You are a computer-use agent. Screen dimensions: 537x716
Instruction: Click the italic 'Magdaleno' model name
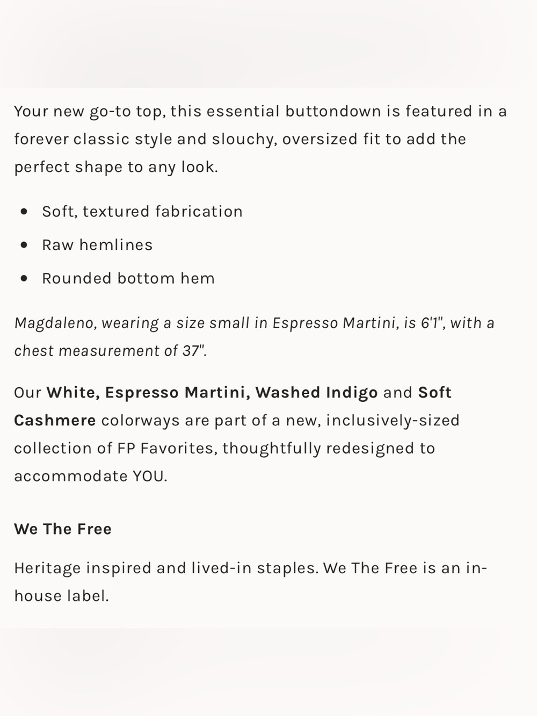55,323
